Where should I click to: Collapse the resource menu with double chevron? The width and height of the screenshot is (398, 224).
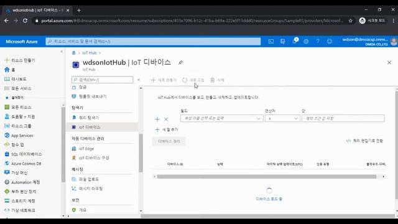(139, 80)
